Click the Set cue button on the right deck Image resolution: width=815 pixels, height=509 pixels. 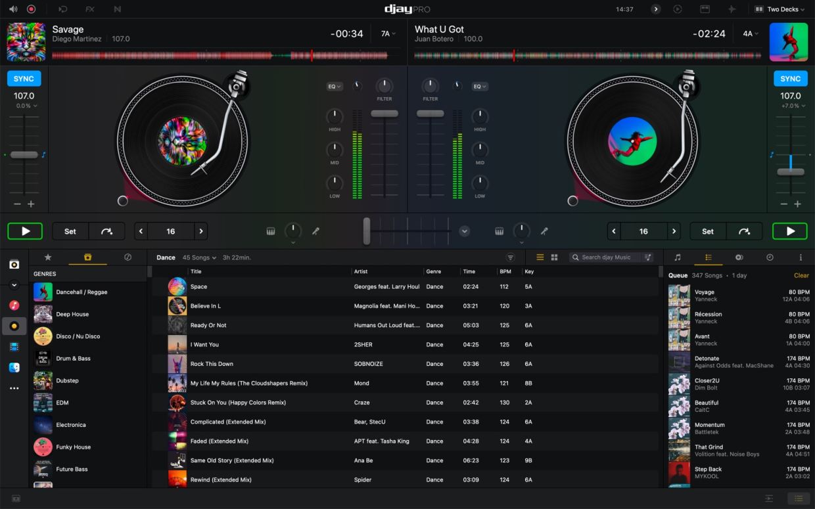pyautogui.click(x=708, y=231)
